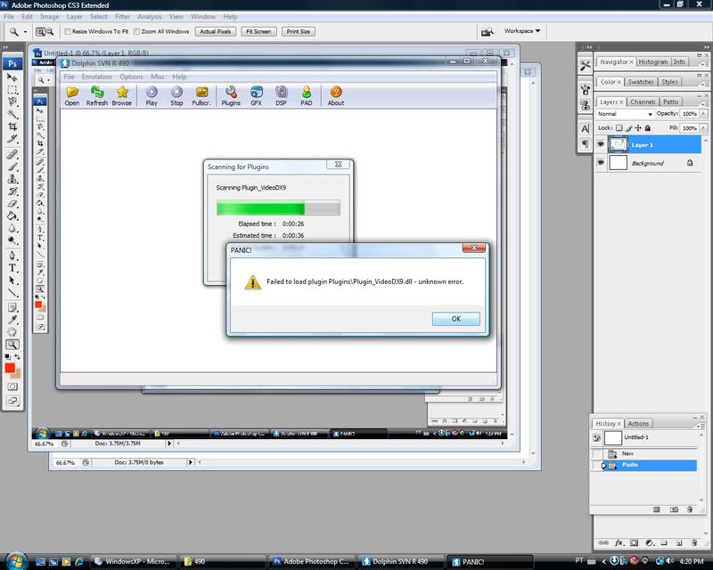Click the add layer style fx button
713x570 pixels.
click(619, 542)
